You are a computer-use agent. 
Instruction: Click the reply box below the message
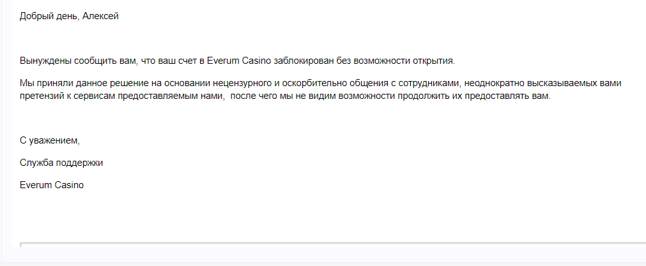point(333,245)
